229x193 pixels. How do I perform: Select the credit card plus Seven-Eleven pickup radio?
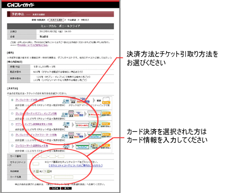(x=12, y=114)
